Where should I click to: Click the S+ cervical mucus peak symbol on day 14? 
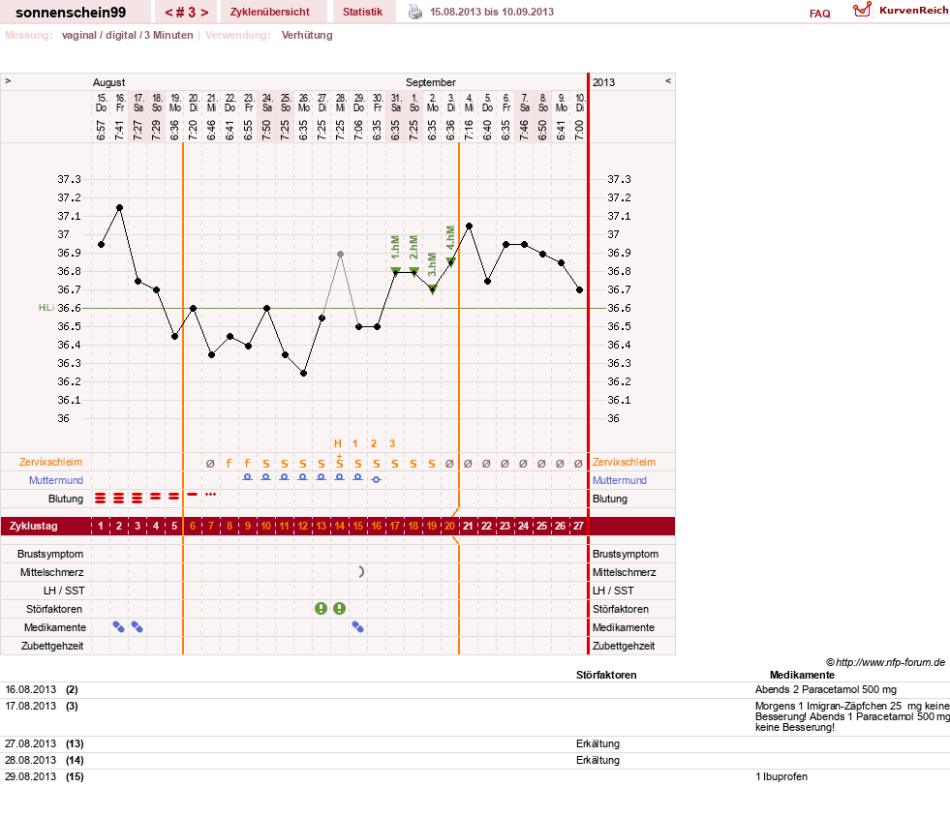pos(339,462)
